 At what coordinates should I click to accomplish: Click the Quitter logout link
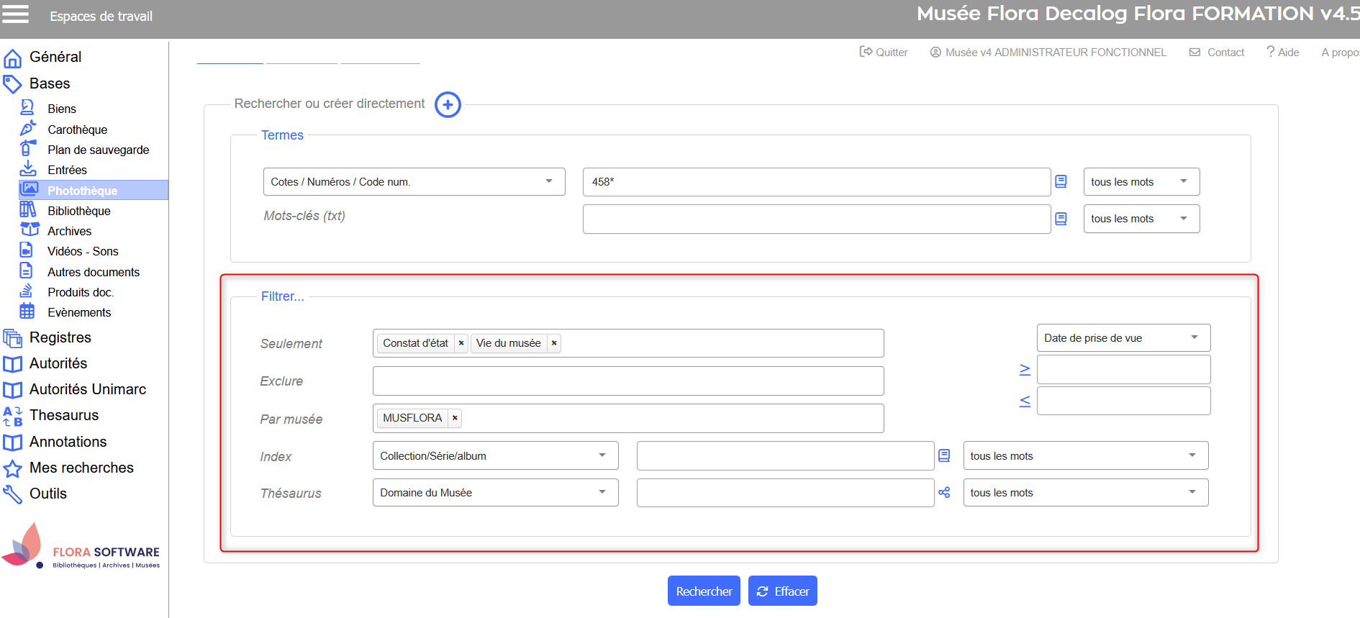(x=884, y=53)
